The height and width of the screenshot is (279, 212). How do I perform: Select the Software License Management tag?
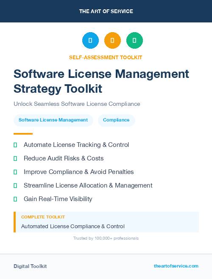[x=53, y=120]
